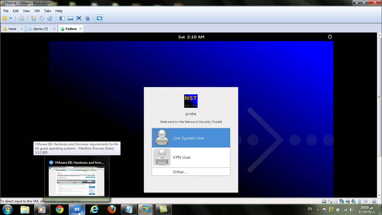Take a snapshot of this virtual machine
The image size is (382, 215).
[x=33, y=18]
